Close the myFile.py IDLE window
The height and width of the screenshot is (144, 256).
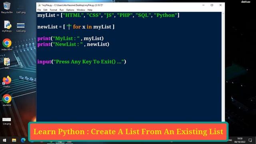(x=220, y=5)
